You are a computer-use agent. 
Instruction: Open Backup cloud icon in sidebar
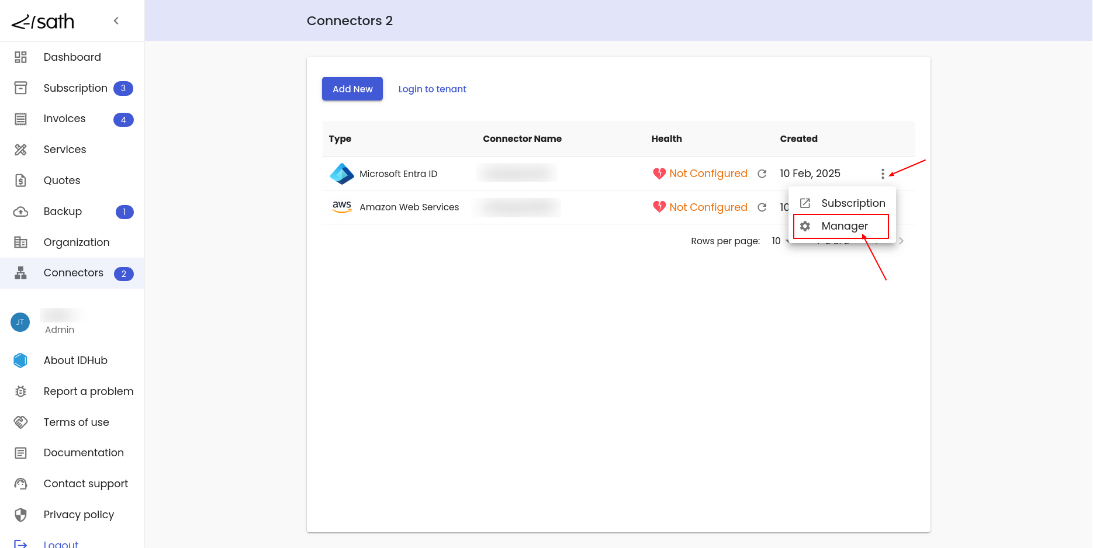pyautogui.click(x=20, y=211)
